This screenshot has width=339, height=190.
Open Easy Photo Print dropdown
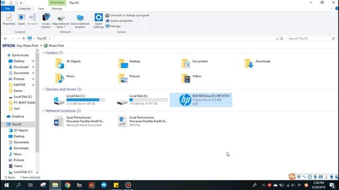tap(41, 46)
